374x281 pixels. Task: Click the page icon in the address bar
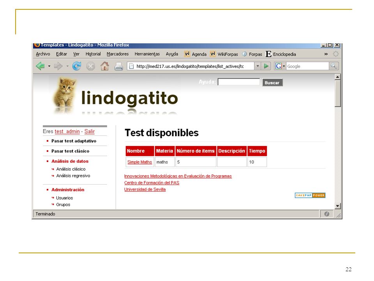[131, 66]
